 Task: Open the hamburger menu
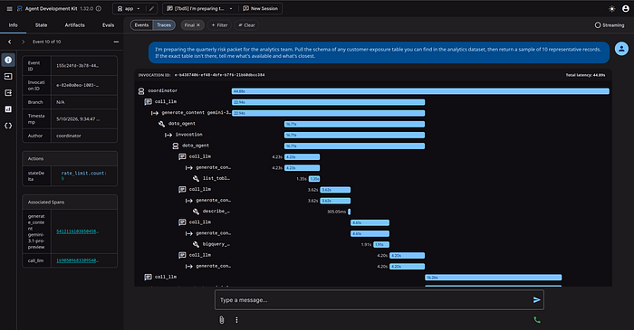9,8
